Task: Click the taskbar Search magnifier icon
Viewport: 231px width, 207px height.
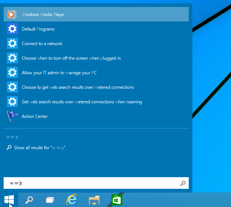Action: click(29, 199)
